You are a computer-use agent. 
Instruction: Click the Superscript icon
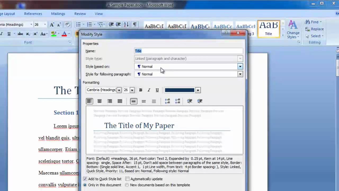pyautogui.click(x=35, y=34)
